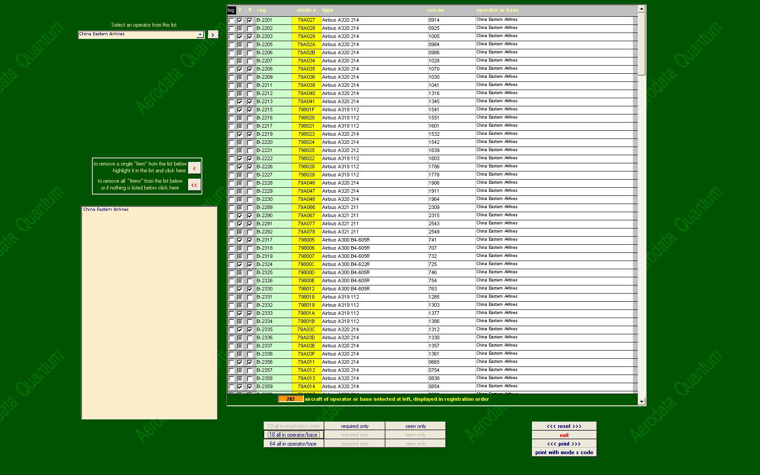Click the remove all items double-arrow button
The image size is (760, 475).
pos(194,185)
